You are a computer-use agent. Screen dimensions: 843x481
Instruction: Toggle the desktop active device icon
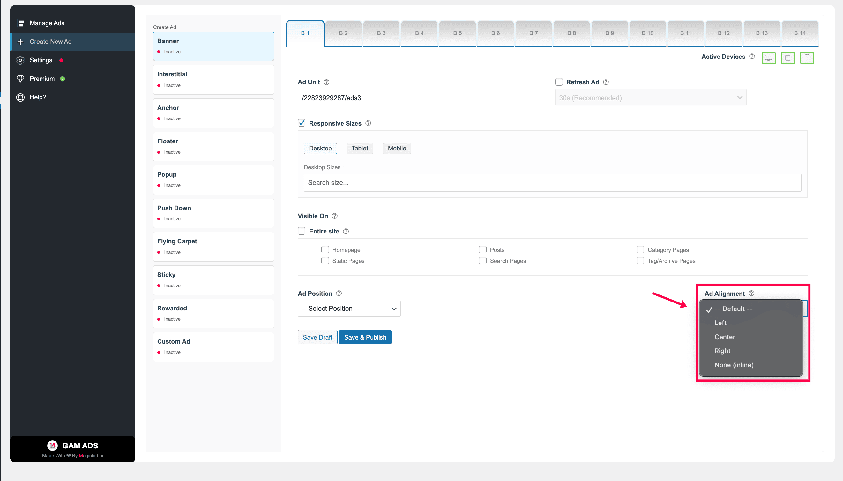(768, 58)
